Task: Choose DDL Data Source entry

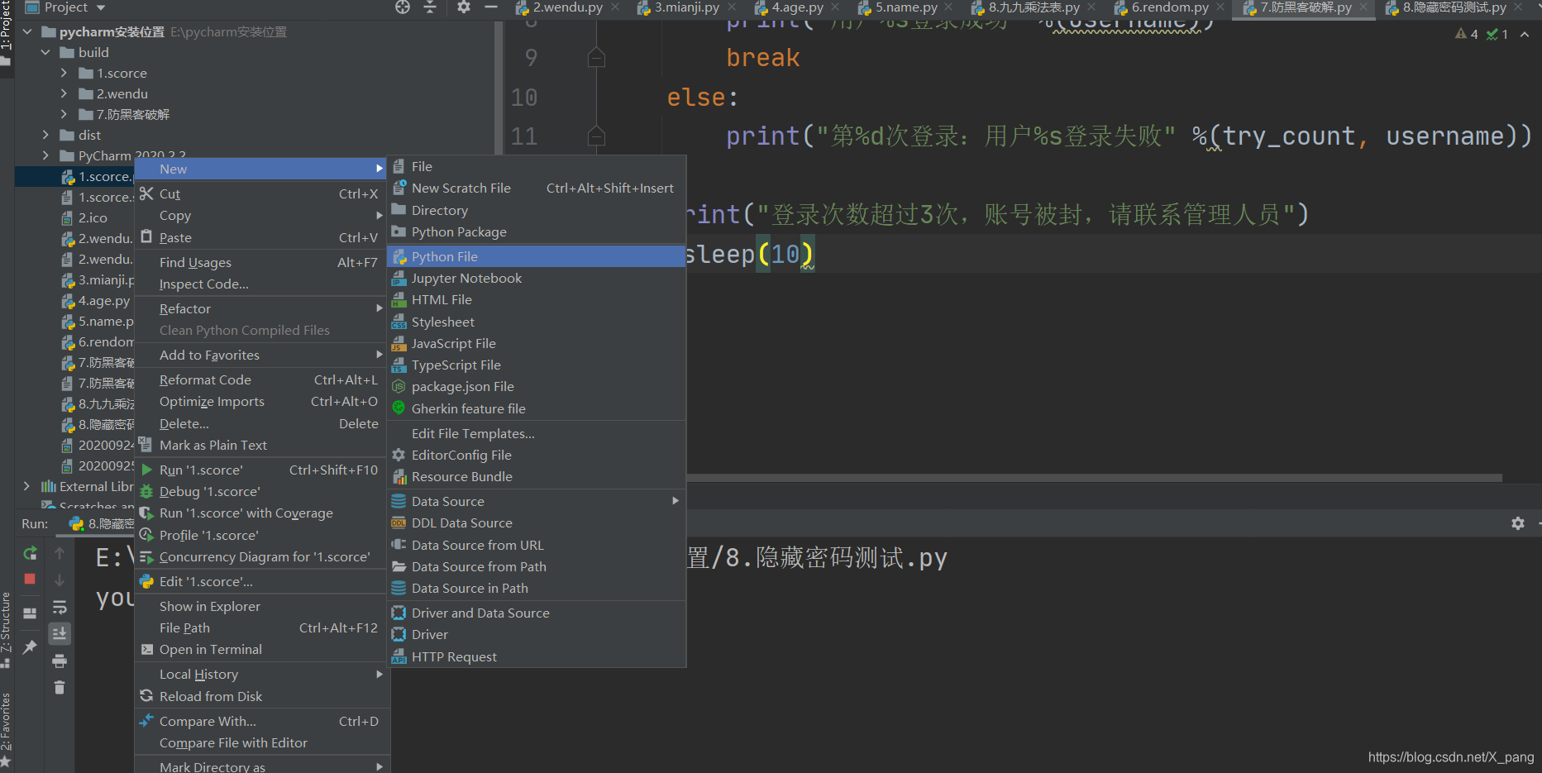Action: [x=537, y=522]
